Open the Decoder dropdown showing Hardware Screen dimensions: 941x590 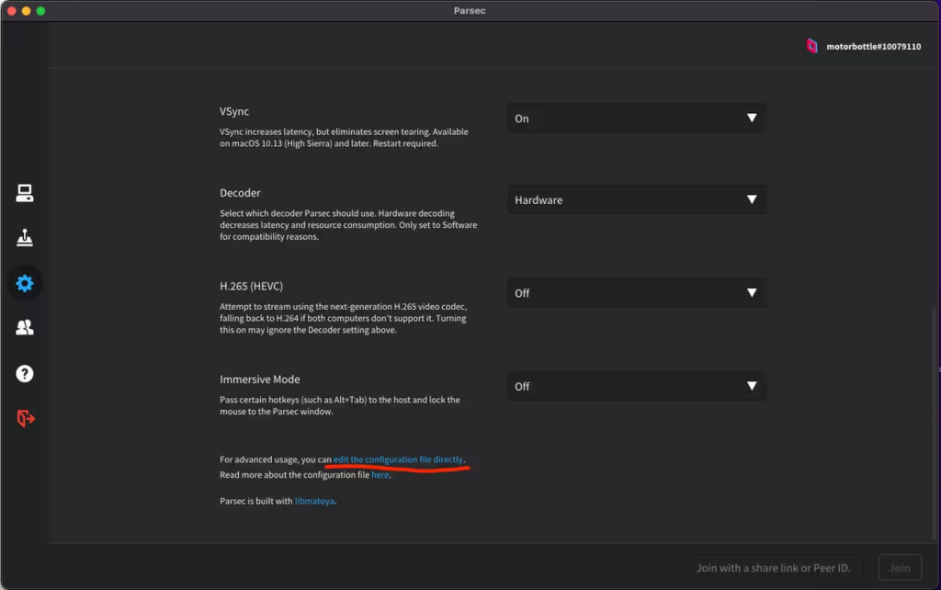[636, 200]
